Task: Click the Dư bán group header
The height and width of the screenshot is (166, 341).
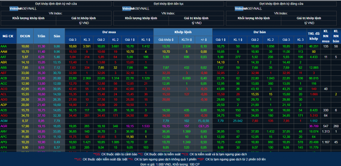Action: pyautogui.click(x=260, y=32)
